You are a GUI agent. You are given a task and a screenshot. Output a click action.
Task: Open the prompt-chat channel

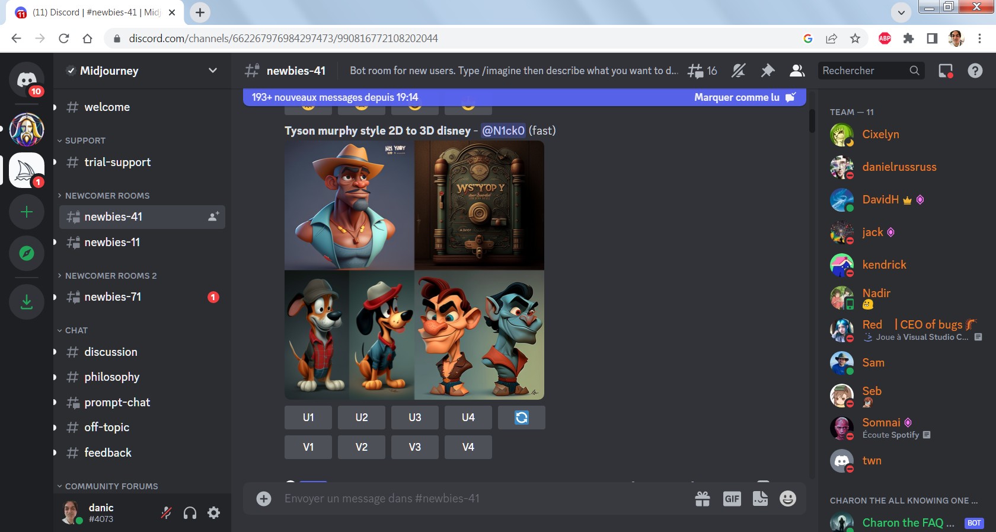(x=142, y=403)
